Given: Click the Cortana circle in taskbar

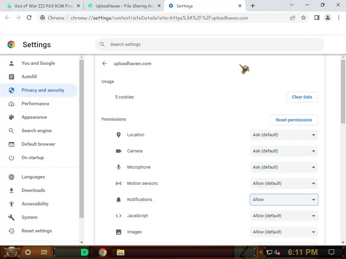Looking at the screenshot, I should coord(28,252).
